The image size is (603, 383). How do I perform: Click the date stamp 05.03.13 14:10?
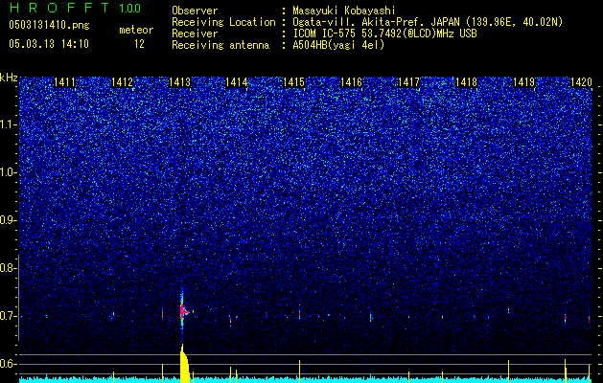click(x=49, y=44)
